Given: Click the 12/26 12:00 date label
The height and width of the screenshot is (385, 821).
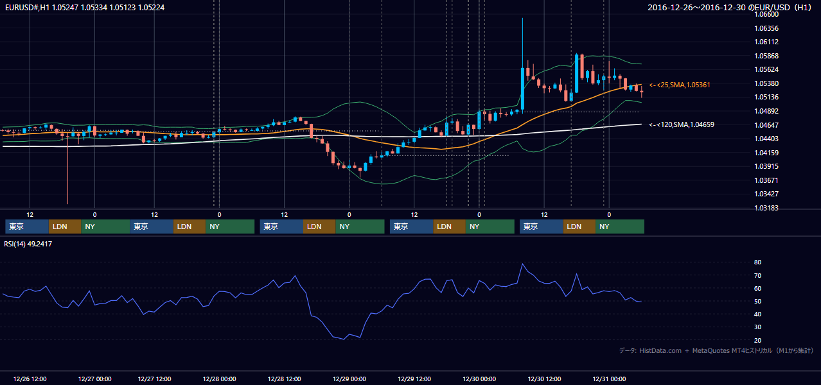Looking at the screenshot, I should (x=30, y=379).
